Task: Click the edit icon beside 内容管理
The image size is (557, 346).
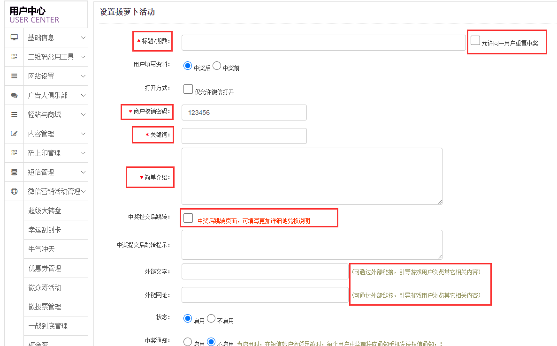Action: [14, 134]
